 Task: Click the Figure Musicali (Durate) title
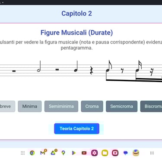pyautogui.click(x=76, y=32)
